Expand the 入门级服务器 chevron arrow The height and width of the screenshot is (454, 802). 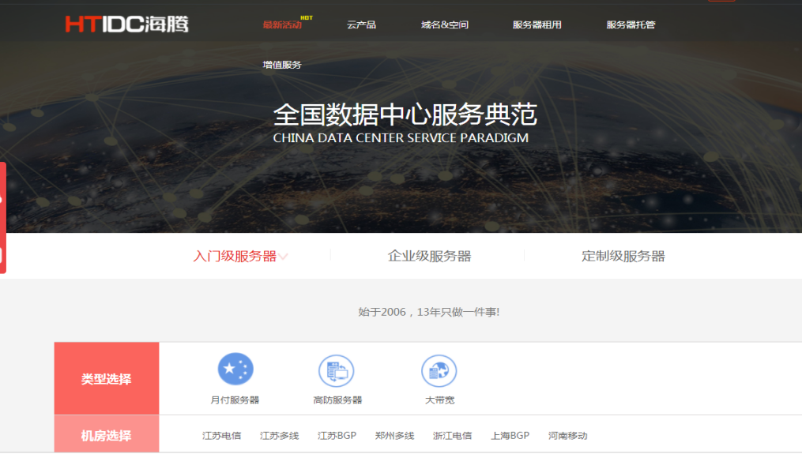pyautogui.click(x=284, y=257)
